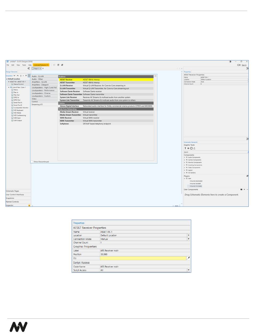Click the megaphone announcement toolbar icon
253x335 pixels.
54,65
